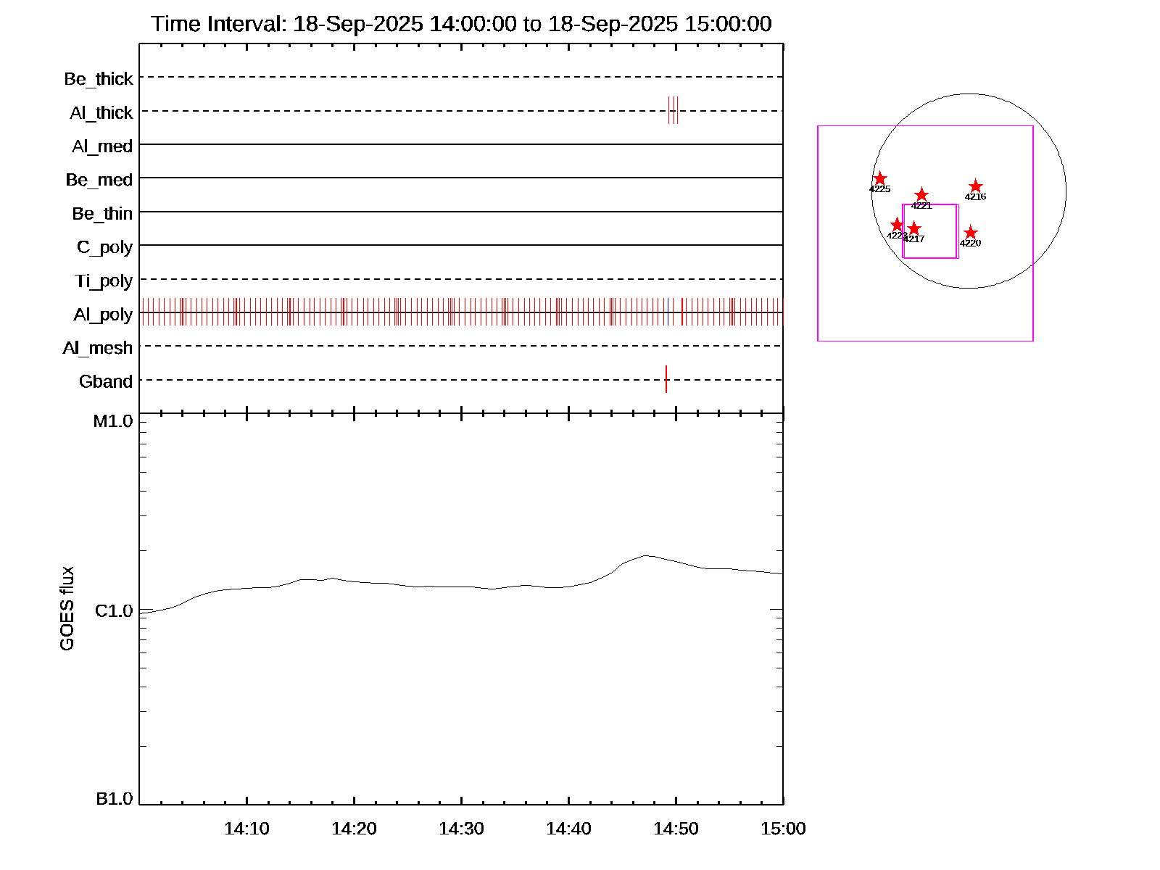1160x870 pixels.
Task: Click the C1.0 flux axis label
Action: pyautogui.click(x=114, y=611)
